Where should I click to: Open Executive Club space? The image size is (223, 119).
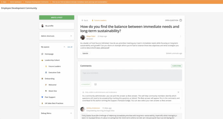(54, 72)
